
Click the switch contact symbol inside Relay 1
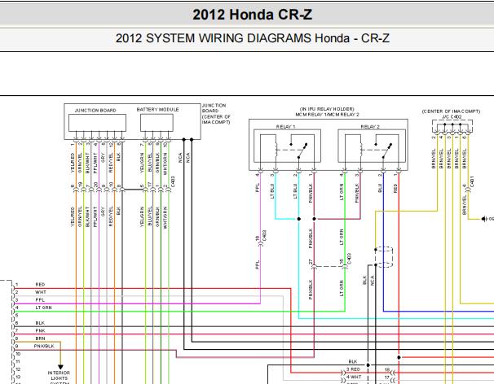click(298, 150)
